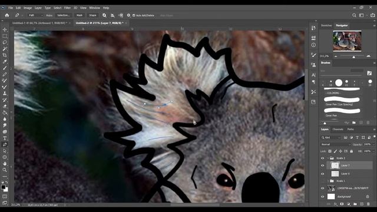Image resolution: width=377 pixels, height=212 pixels.
Task: Hide Layer 6 visibility eye
Action: coord(323,174)
